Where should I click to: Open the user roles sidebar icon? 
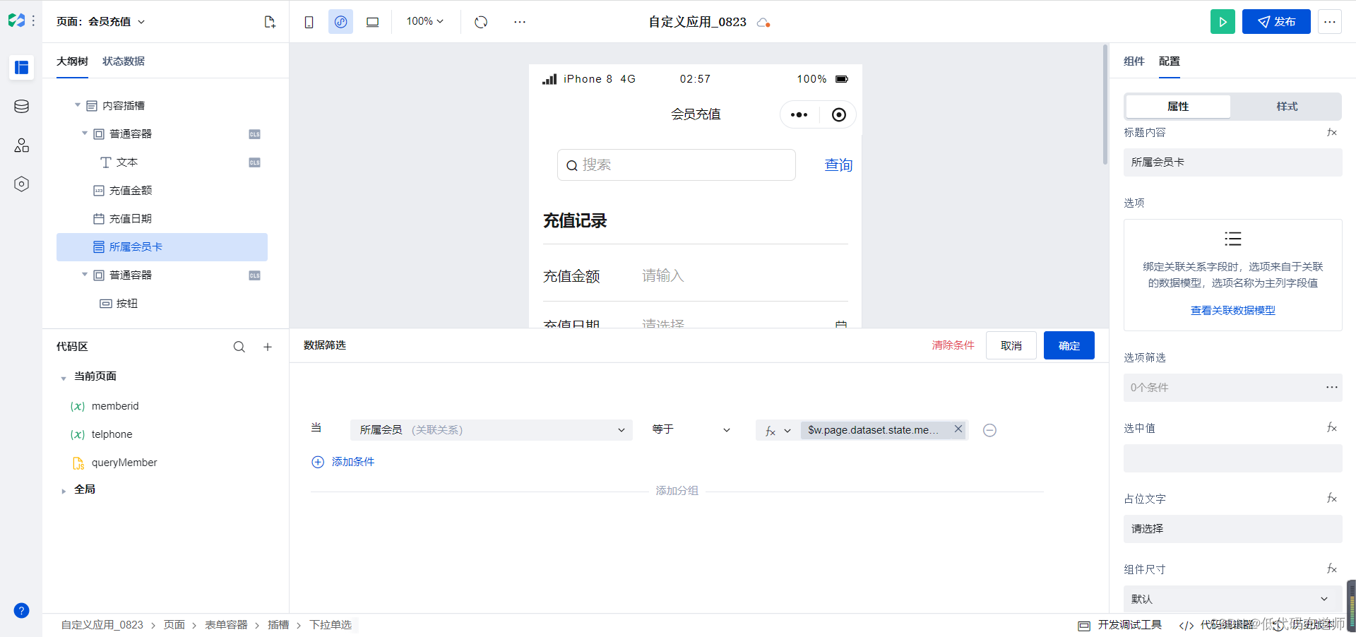[x=21, y=145]
